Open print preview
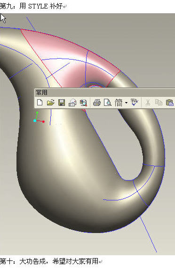The width and height of the screenshot is (175, 268). [x=107, y=103]
